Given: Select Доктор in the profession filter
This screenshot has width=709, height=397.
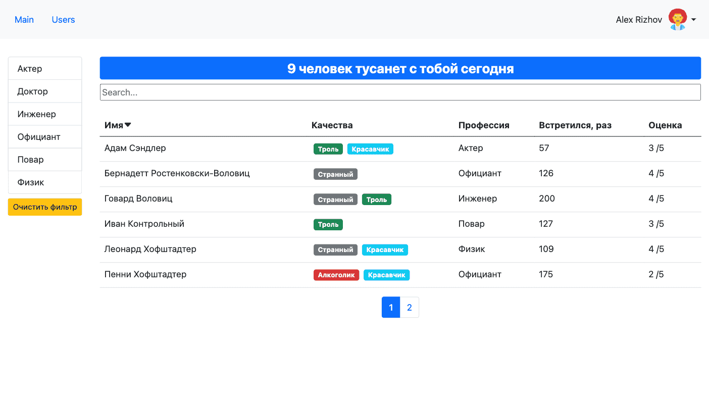Looking at the screenshot, I should (45, 91).
